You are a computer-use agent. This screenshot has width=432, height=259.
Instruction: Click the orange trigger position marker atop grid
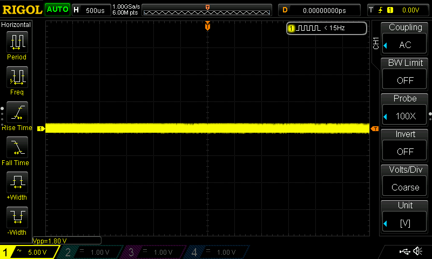(x=207, y=26)
